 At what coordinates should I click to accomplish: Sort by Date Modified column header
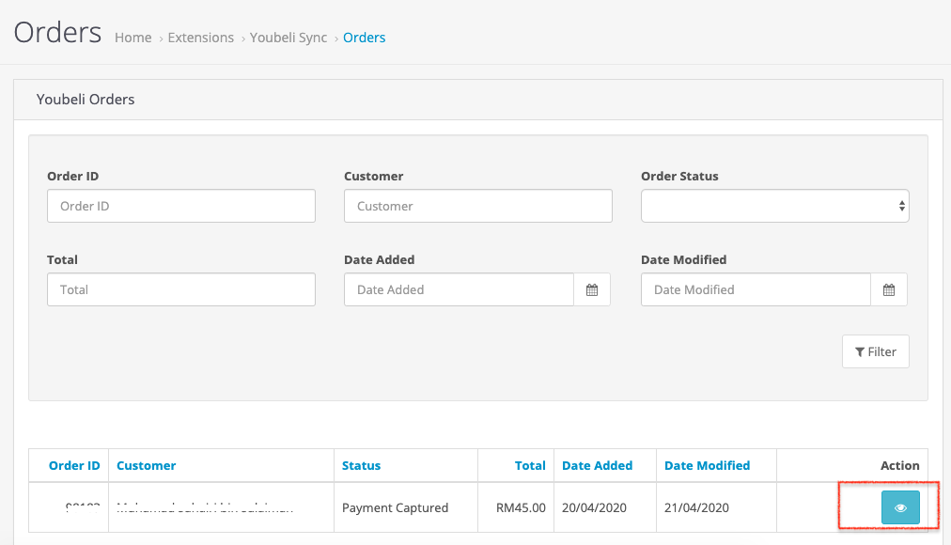coord(707,465)
